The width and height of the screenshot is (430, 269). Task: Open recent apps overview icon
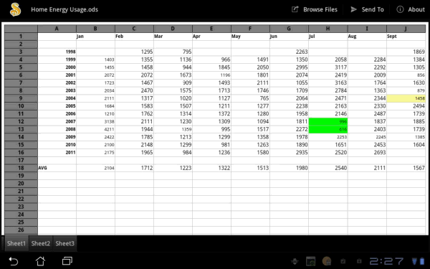(x=67, y=261)
